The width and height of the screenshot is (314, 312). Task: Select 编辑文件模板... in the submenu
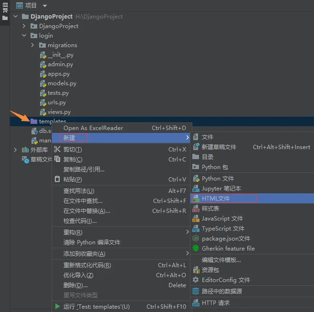click(x=252, y=260)
